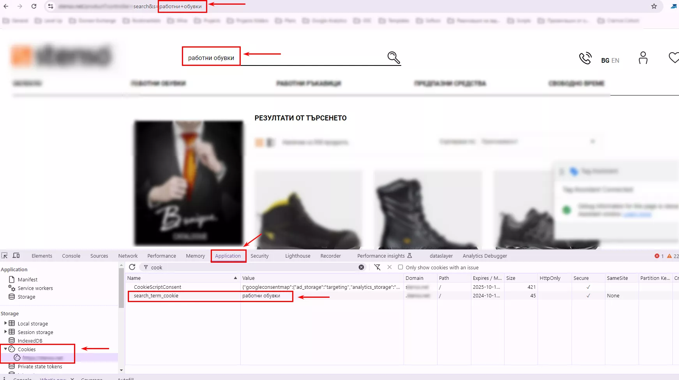Reload the page with the refresh icon

pyautogui.click(x=34, y=6)
